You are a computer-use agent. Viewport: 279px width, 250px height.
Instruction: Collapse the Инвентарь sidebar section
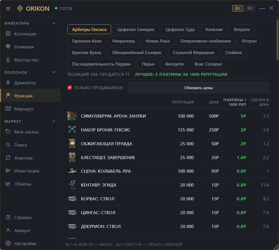[x=54, y=23]
